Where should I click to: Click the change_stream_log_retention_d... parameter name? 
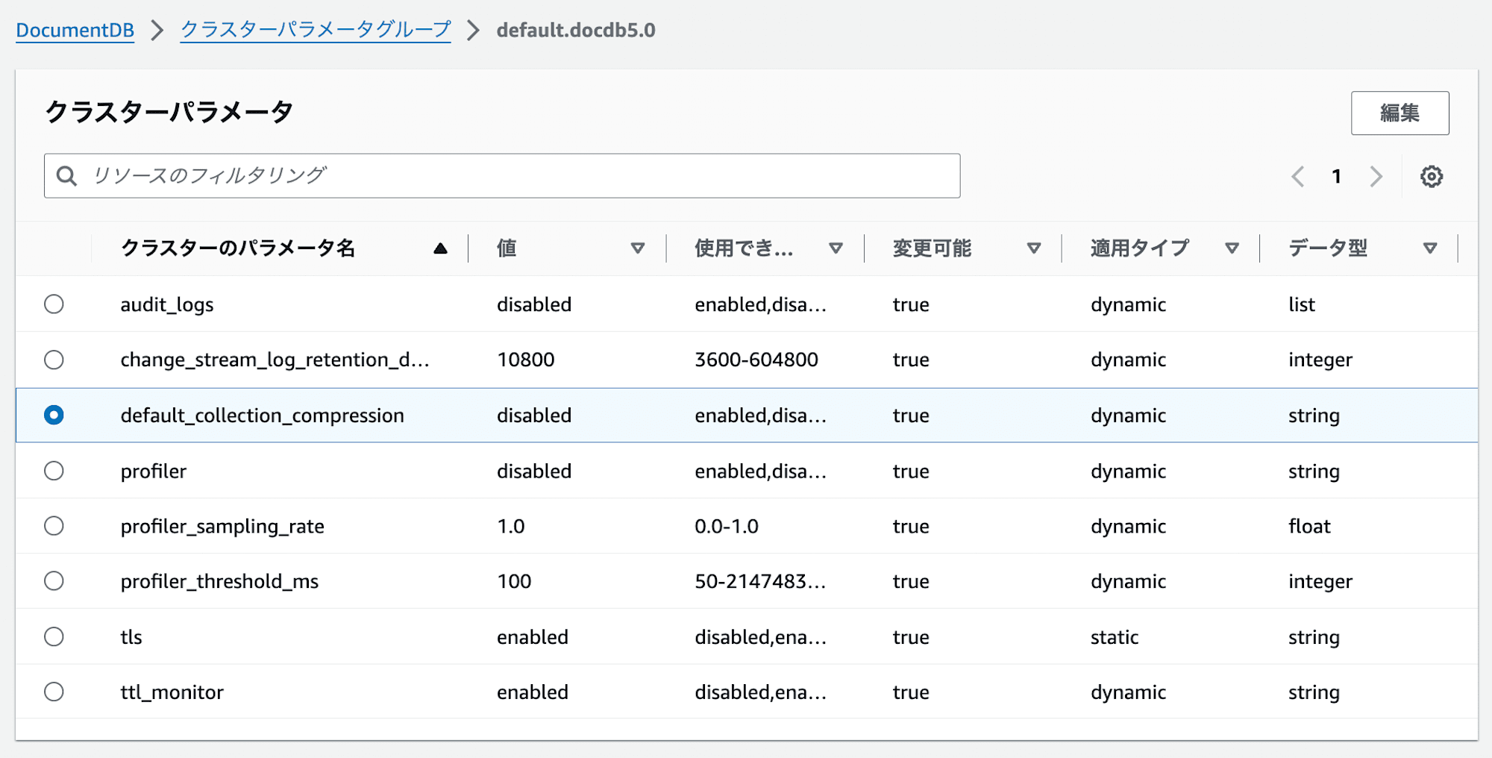[275, 360]
